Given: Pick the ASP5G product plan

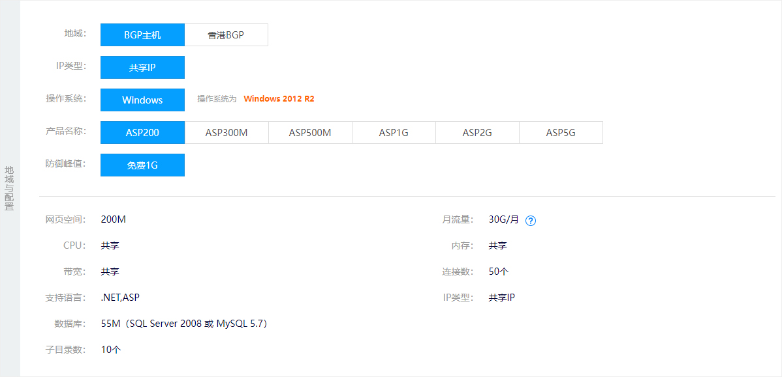Looking at the screenshot, I should coord(561,132).
